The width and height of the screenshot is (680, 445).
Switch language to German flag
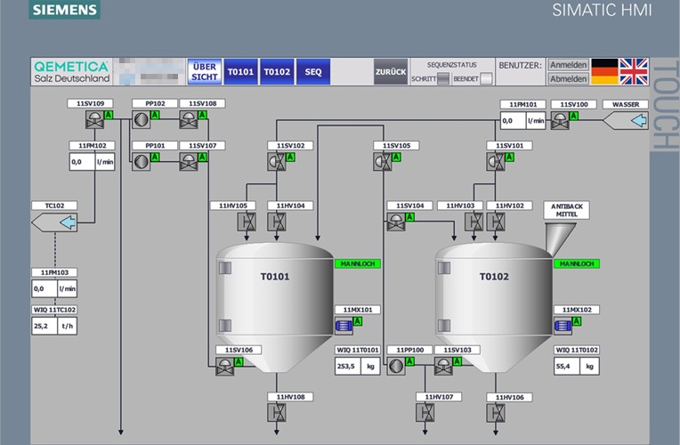tap(604, 71)
